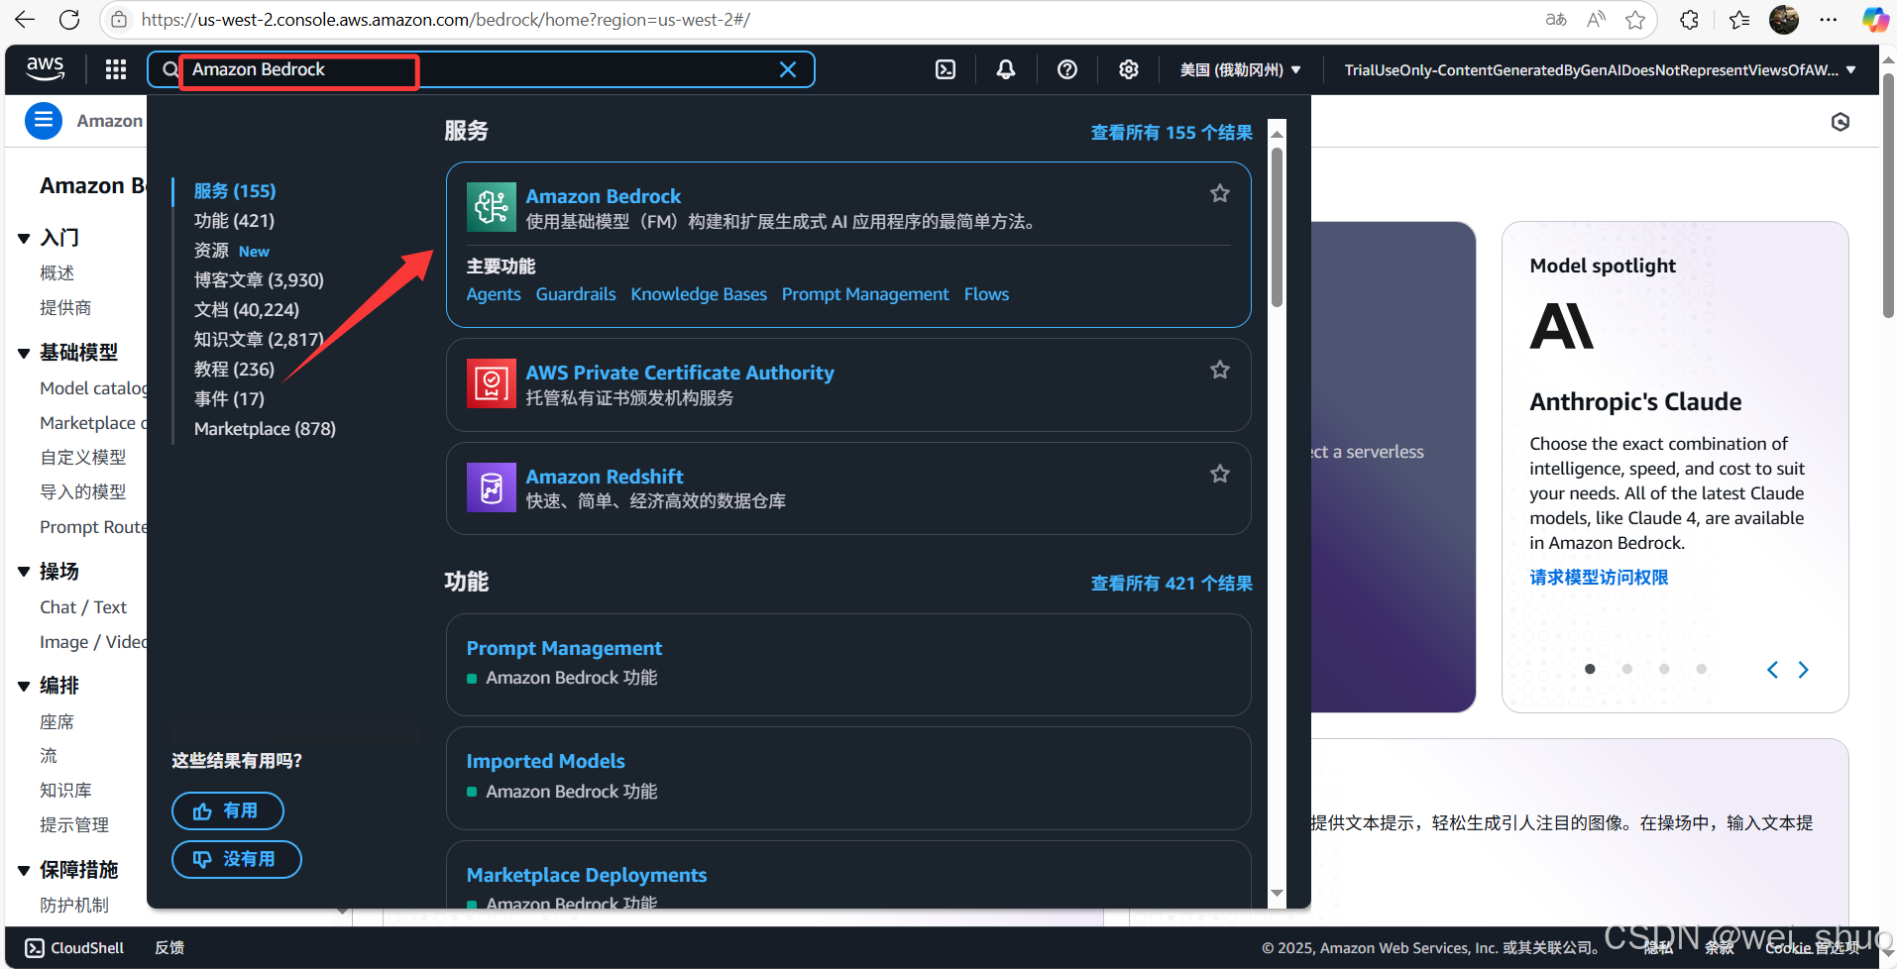Bookmark page with browser star icon
Screen dimensions: 1897x969
pos(1635,20)
